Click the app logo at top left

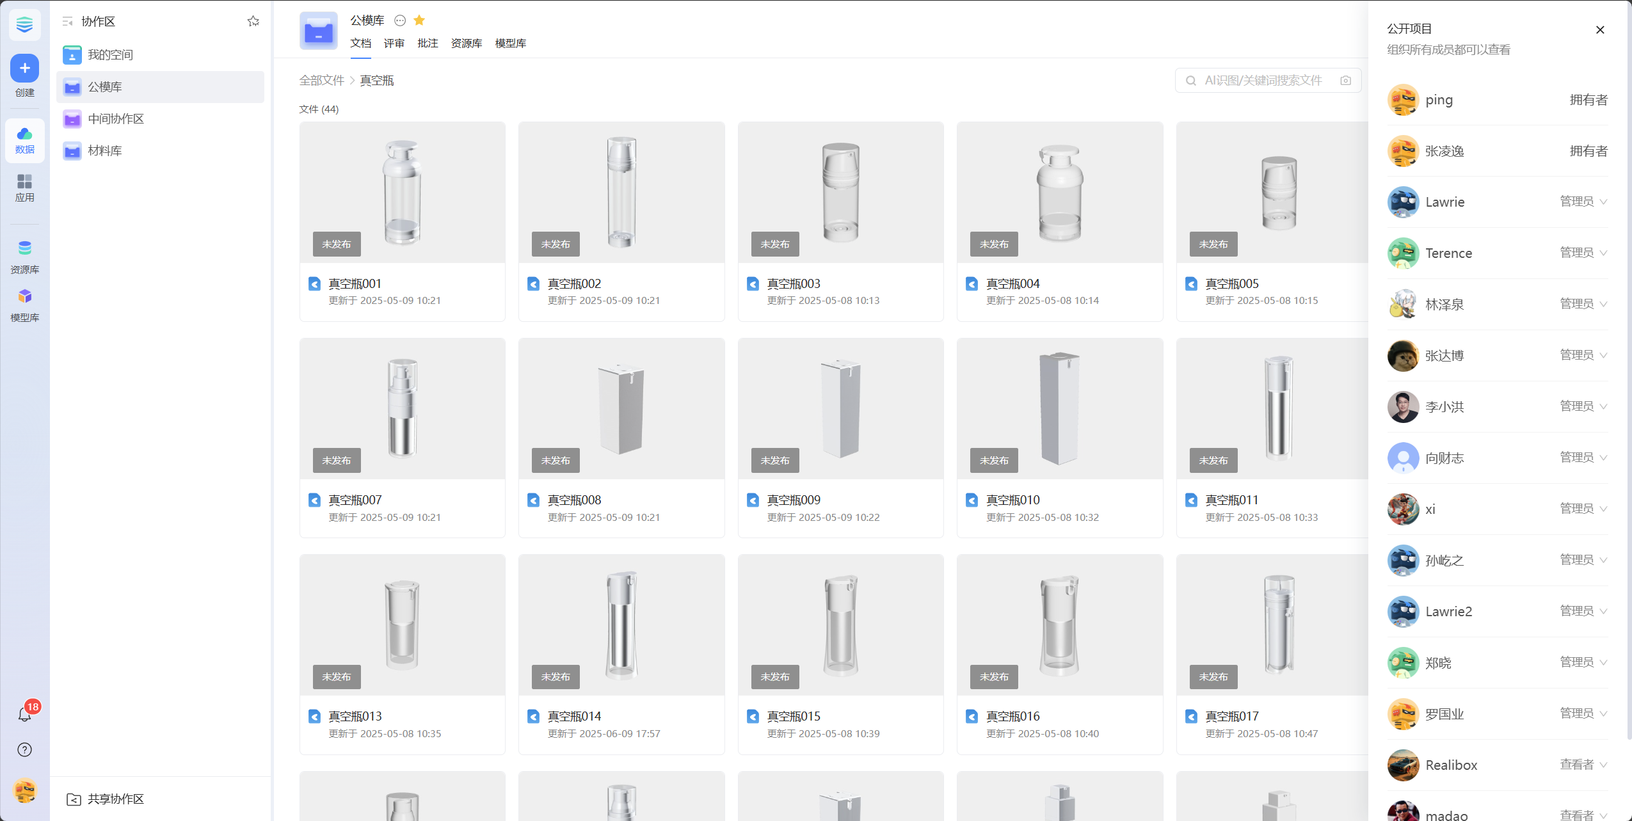24,25
